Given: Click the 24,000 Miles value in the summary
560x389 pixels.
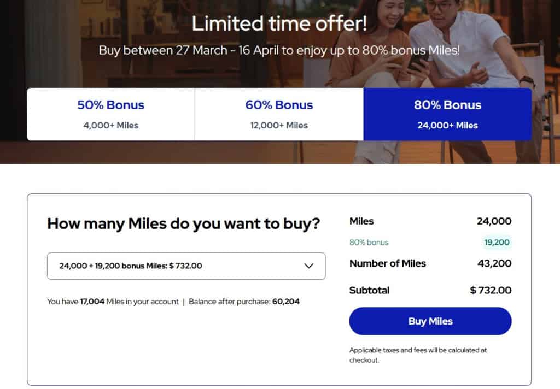Looking at the screenshot, I should coord(494,221).
